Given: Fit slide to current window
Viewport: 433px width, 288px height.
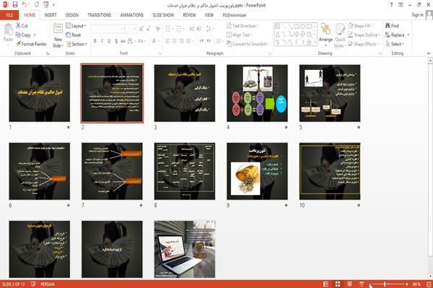Looking at the screenshot, I should tap(429, 284).
